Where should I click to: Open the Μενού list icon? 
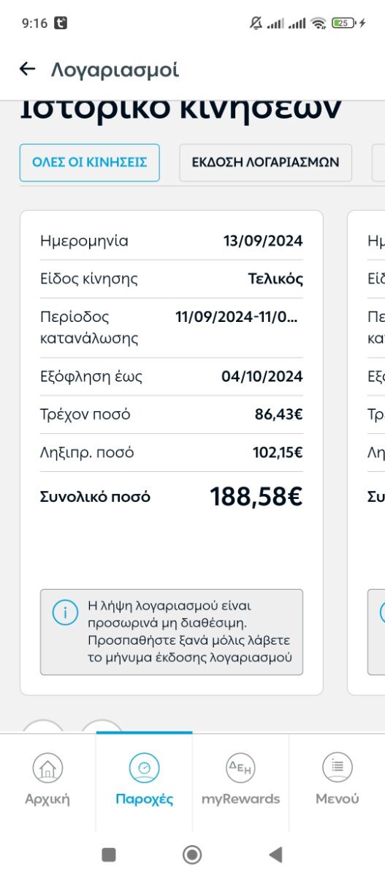tap(338, 768)
